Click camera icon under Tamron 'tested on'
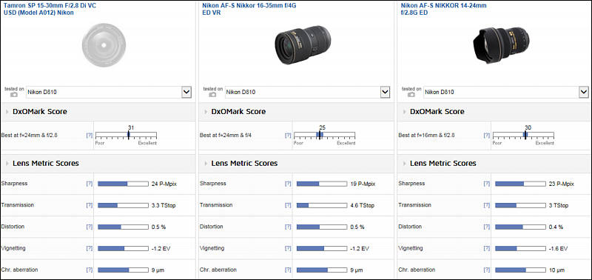This screenshot has height=280, width=592. click(x=14, y=95)
